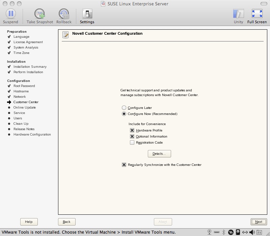The height and width of the screenshot is (236, 270).
Task: Toggle Regularly Synchronize with Customer Center
Action: click(124, 165)
